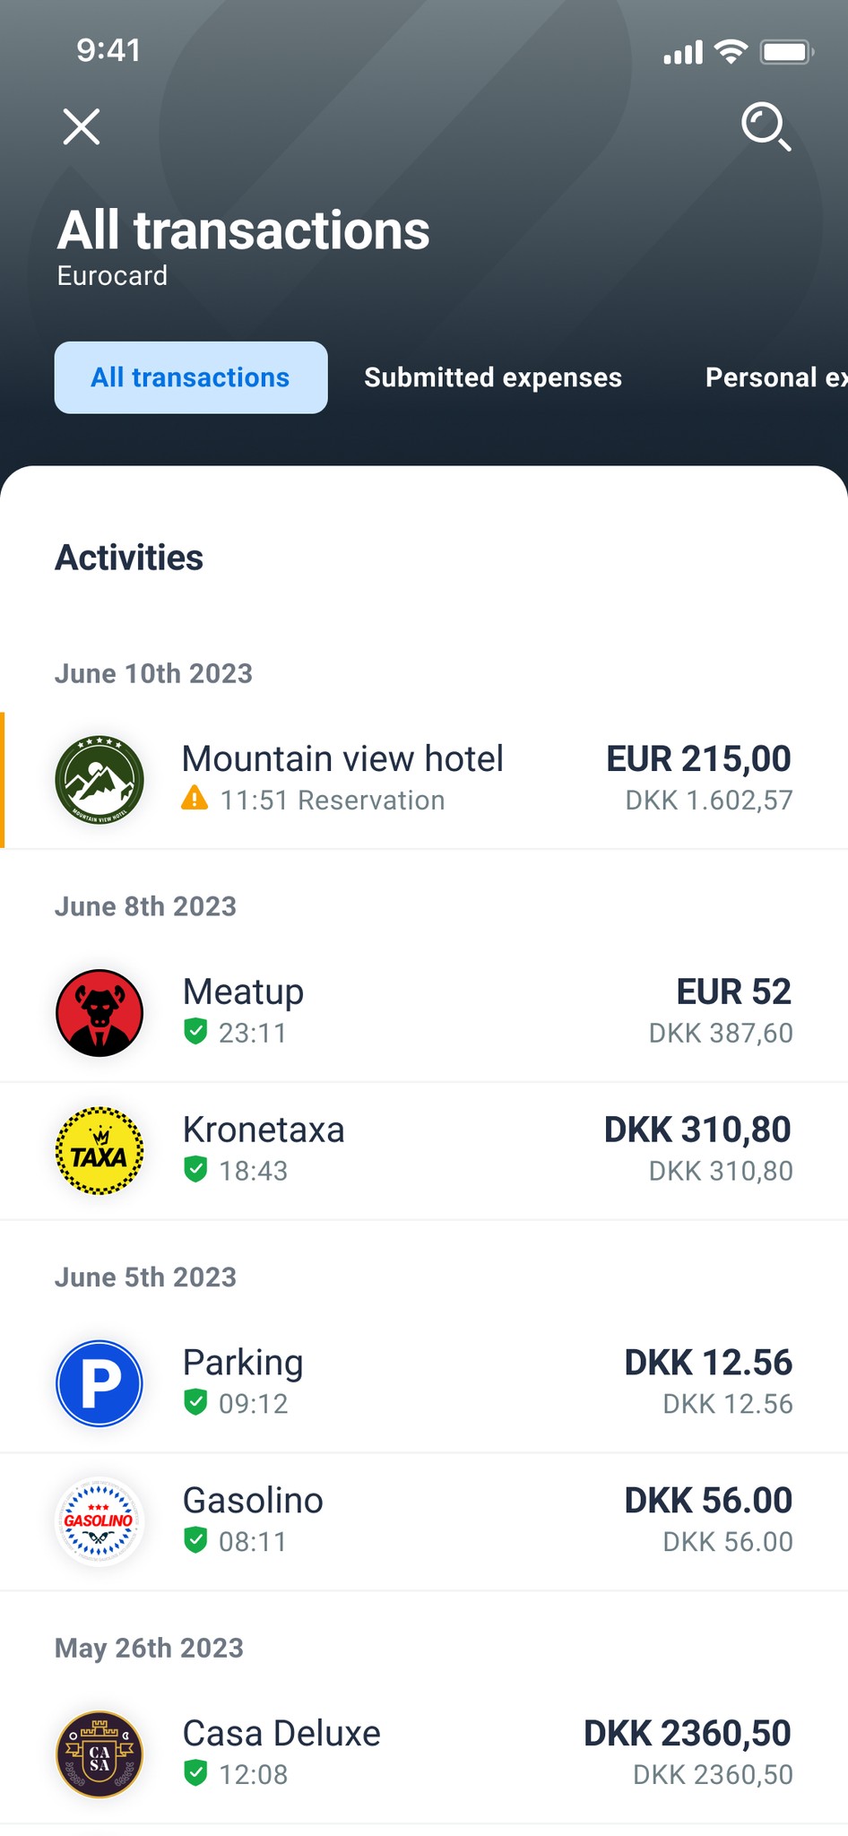Click the Casa Deluxe merchant name
Image resolution: width=848 pixels, height=1836 pixels.
281,1734
